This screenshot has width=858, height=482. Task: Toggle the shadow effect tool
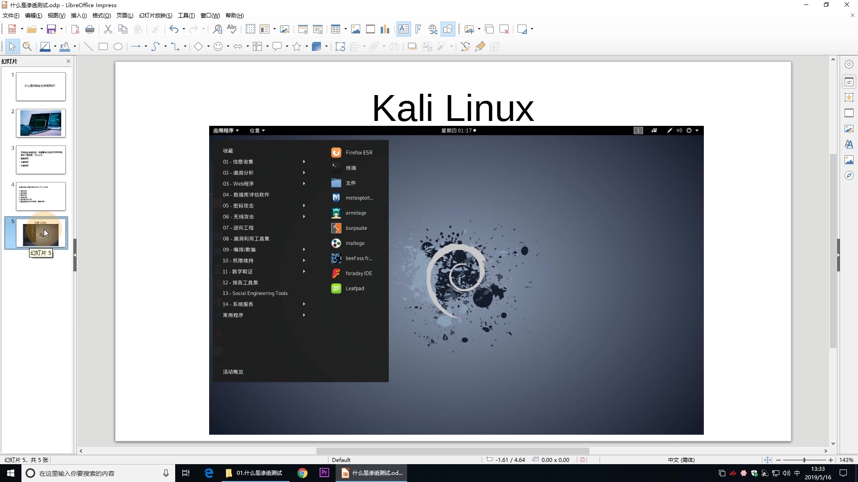click(x=412, y=46)
